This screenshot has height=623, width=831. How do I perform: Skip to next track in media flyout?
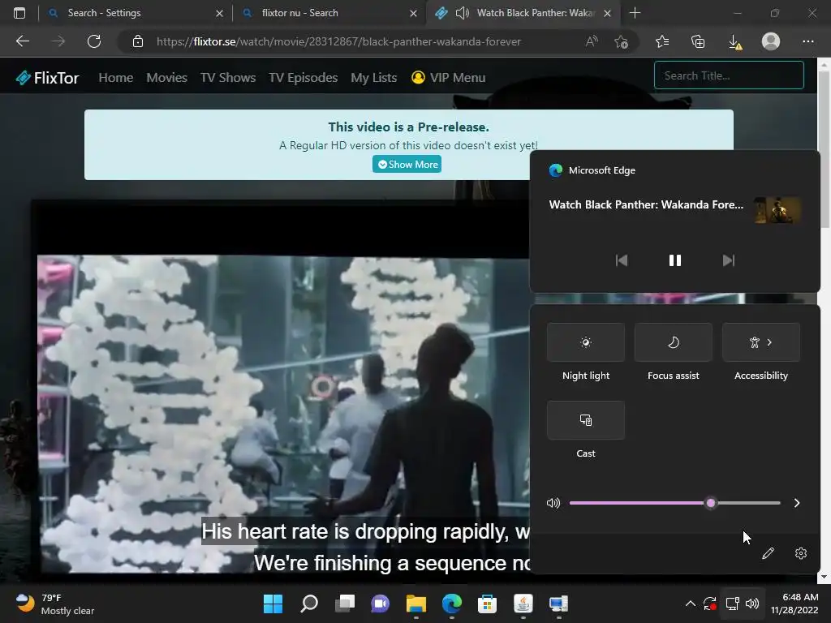pos(729,260)
